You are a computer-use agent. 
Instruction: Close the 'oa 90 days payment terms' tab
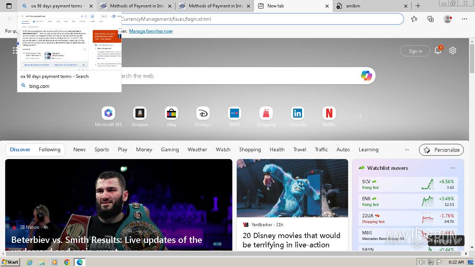tap(91, 6)
